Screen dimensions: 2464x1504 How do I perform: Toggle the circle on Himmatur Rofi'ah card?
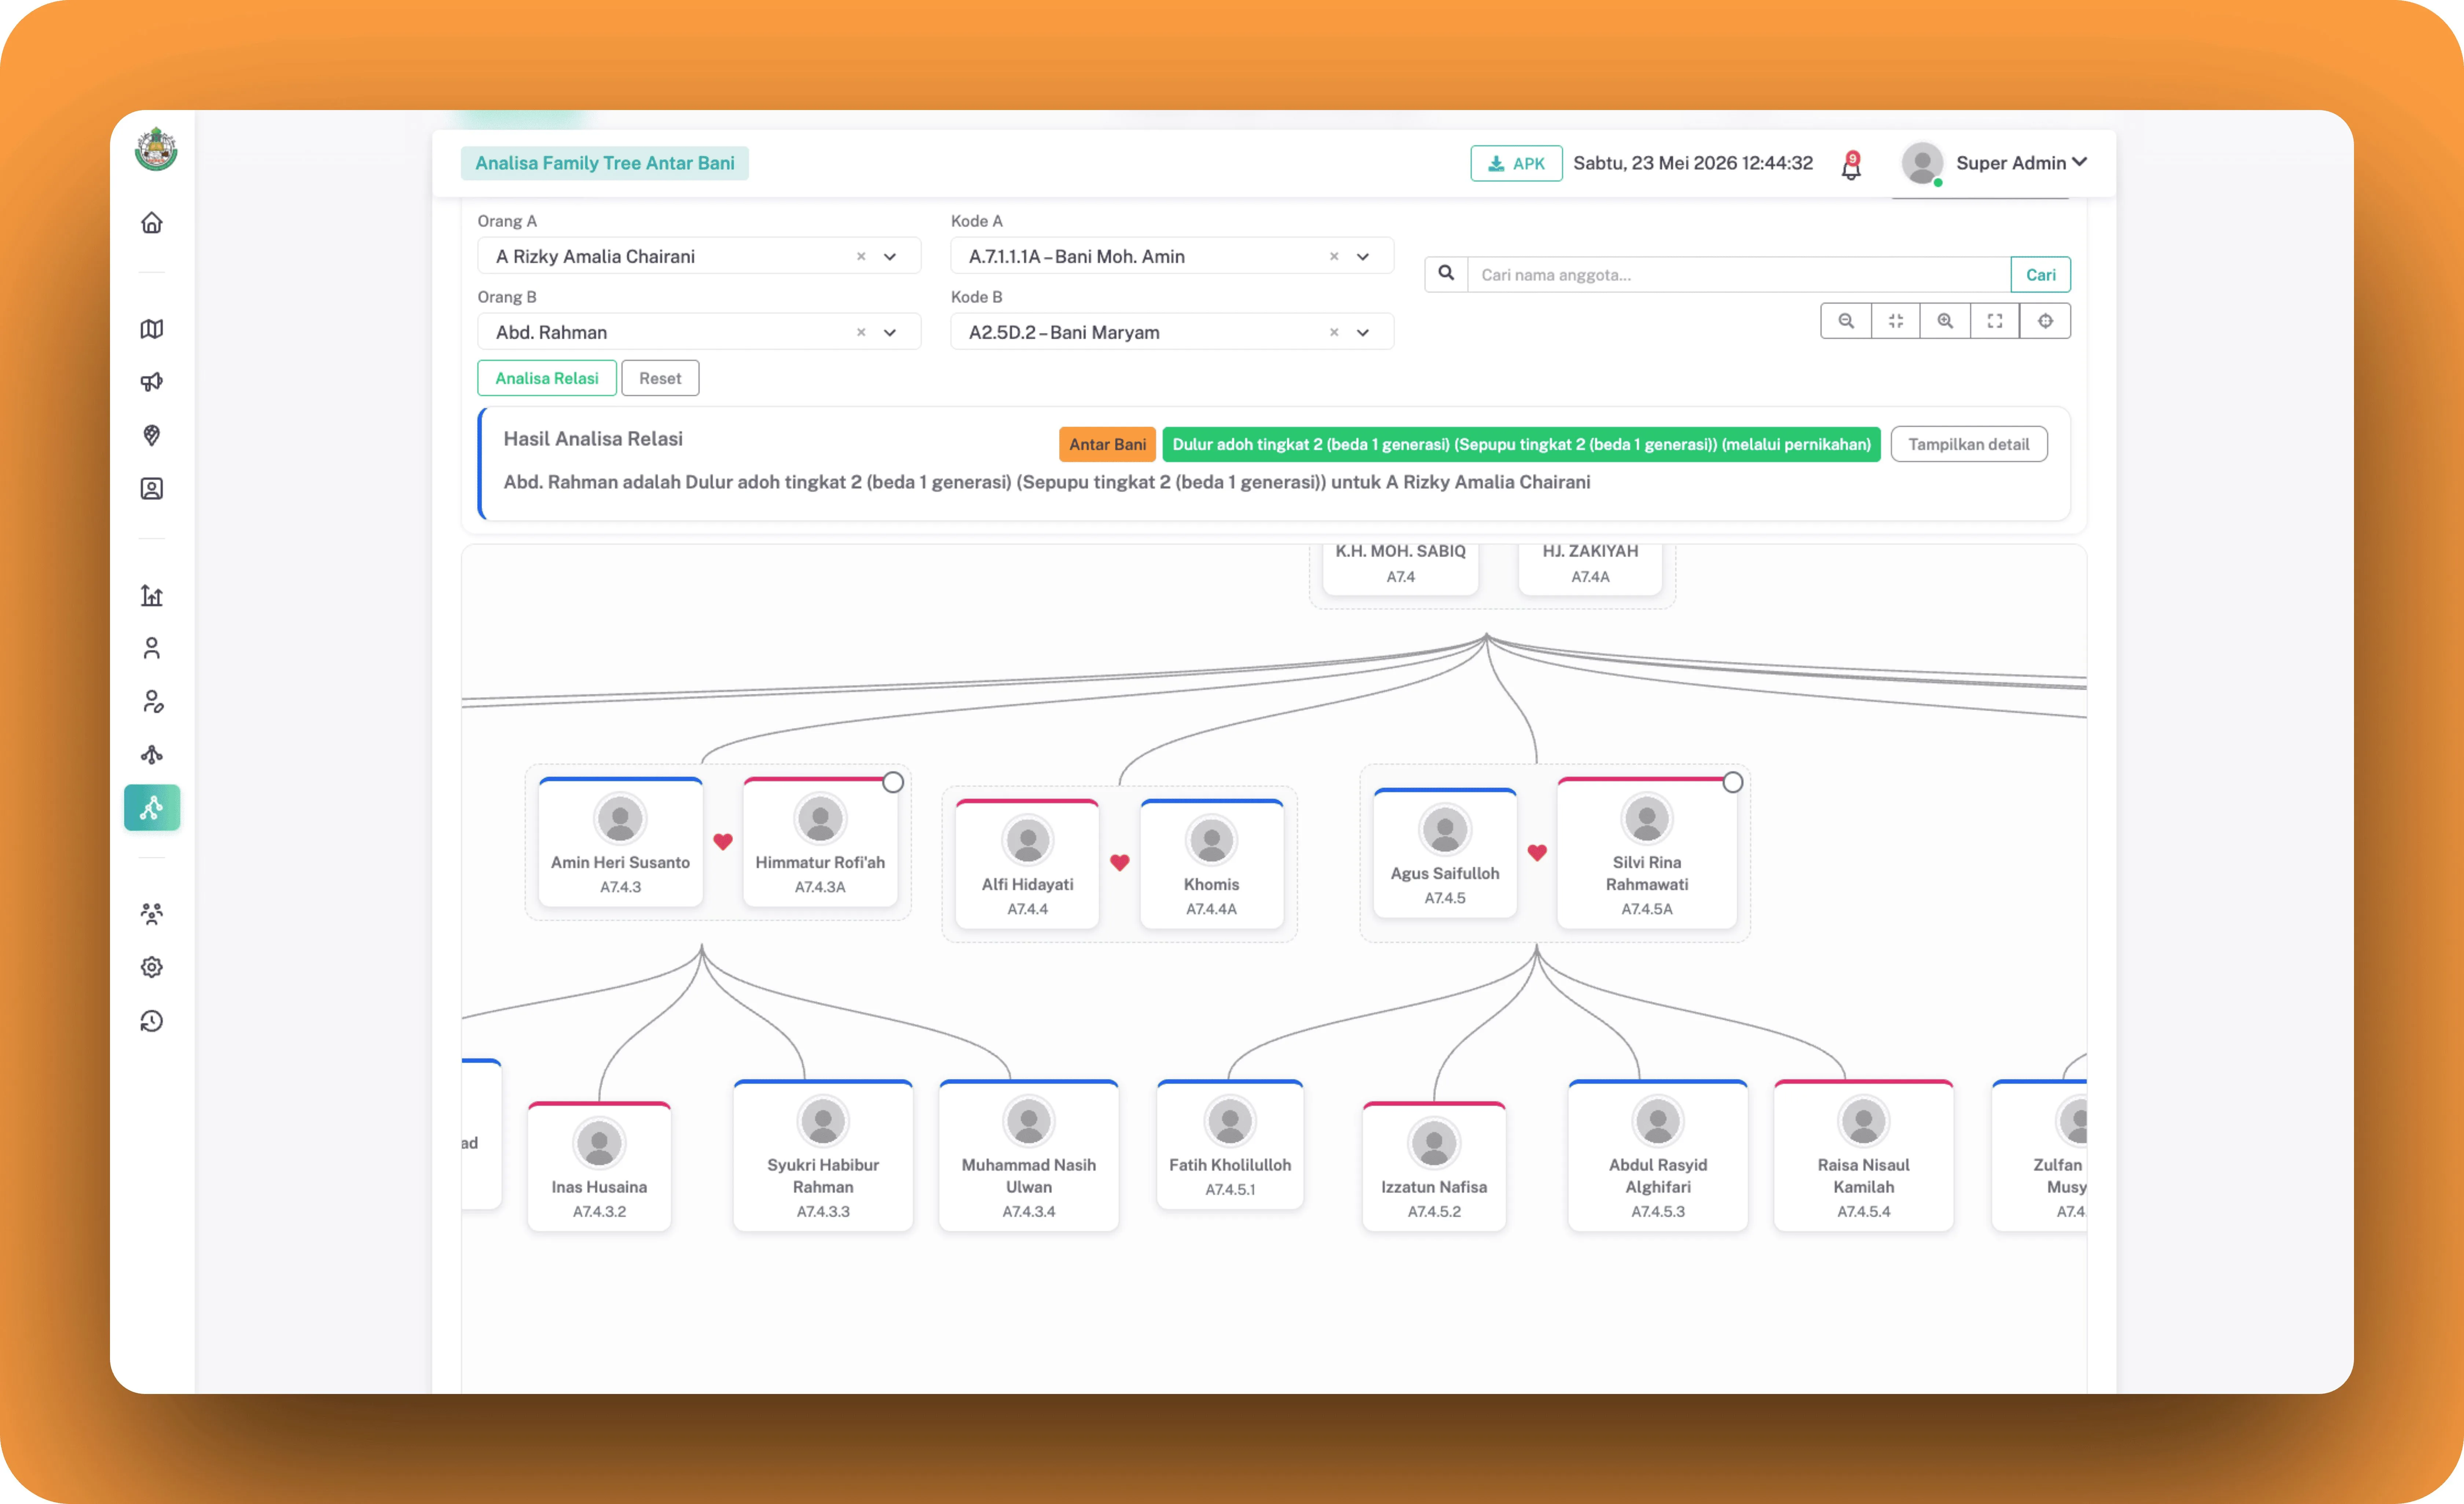point(893,782)
